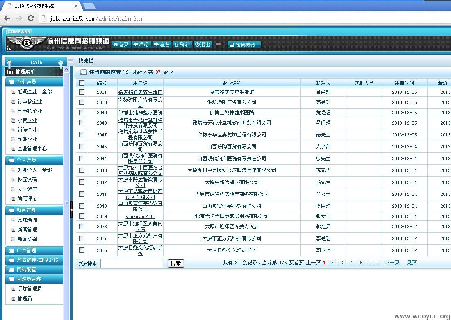The height and width of the screenshot is (320, 451).
Task: Check the box for row 2042
Action: coord(82,182)
